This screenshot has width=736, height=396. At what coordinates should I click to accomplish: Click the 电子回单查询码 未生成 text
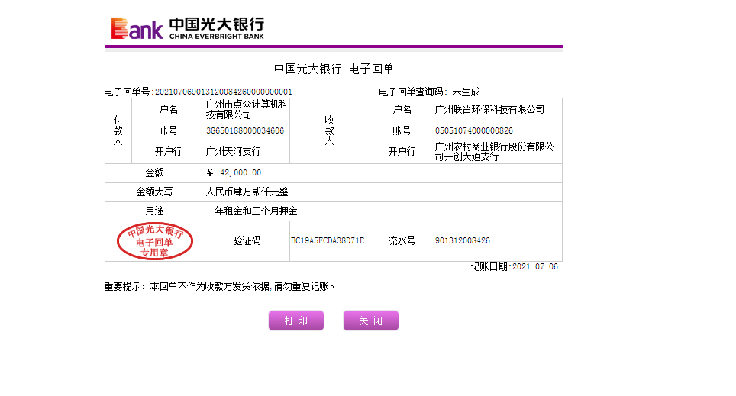tap(429, 92)
